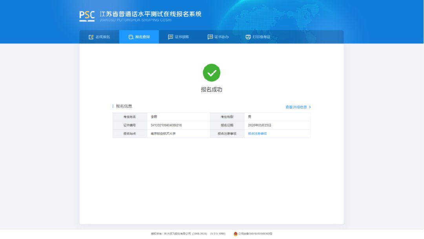The image size is (424, 239).
Task: Click the police badge icon in footer
Action: (236, 234)
